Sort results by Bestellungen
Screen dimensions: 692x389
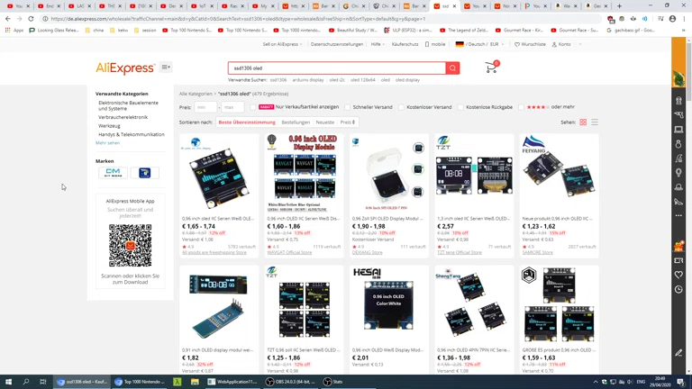296,122
